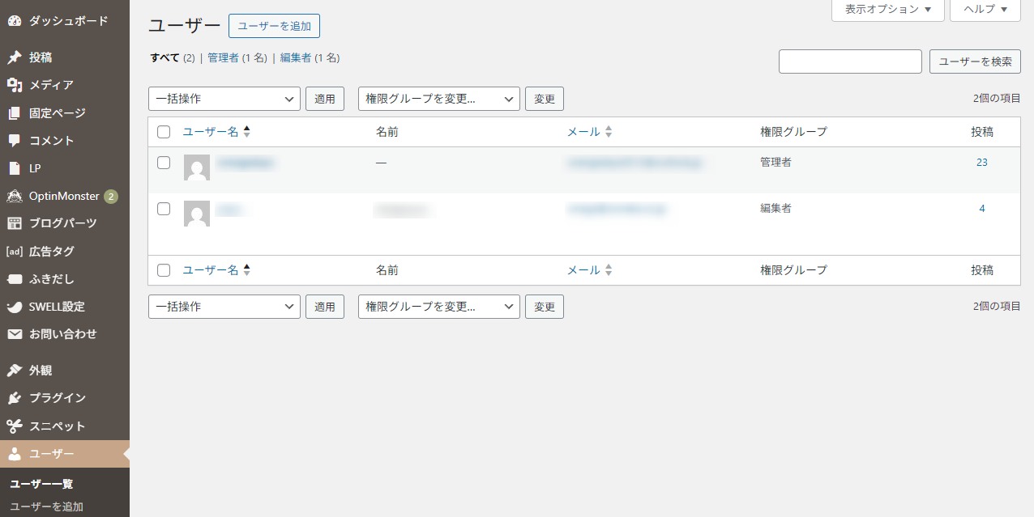Open the 一括操作 bulk actions dropdown
This screenshot has width=1034, height=517.
point(224,98)
